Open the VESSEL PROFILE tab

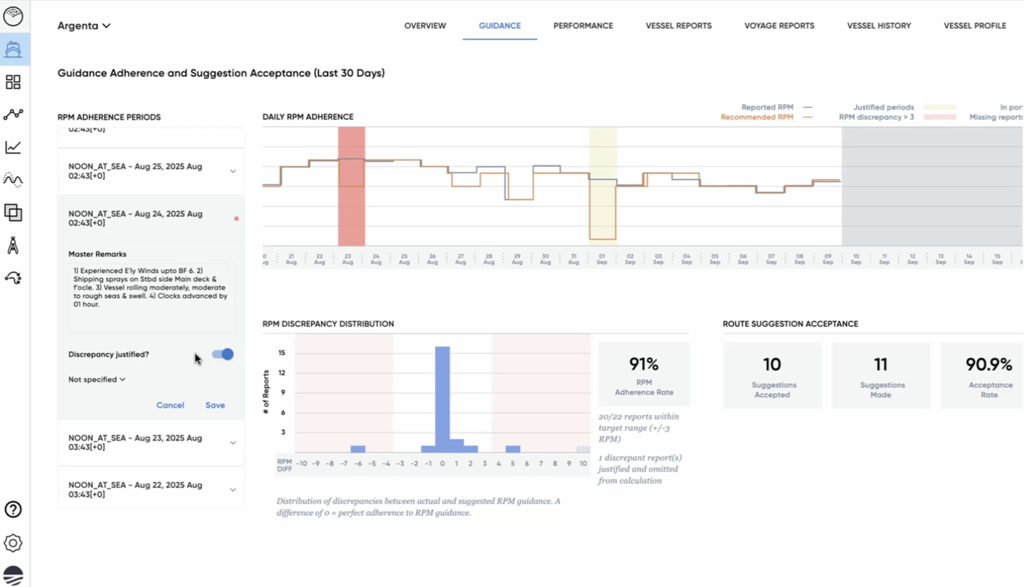(x=975, y=26)
